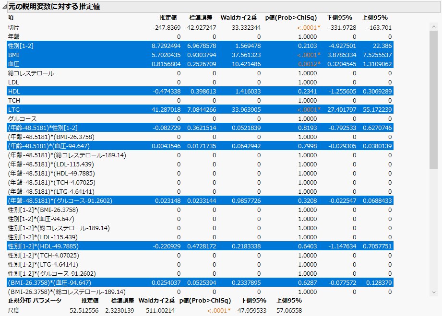
Task: Click the 尺度 upper 95% value 57.06558
Action: pos(289,310)
